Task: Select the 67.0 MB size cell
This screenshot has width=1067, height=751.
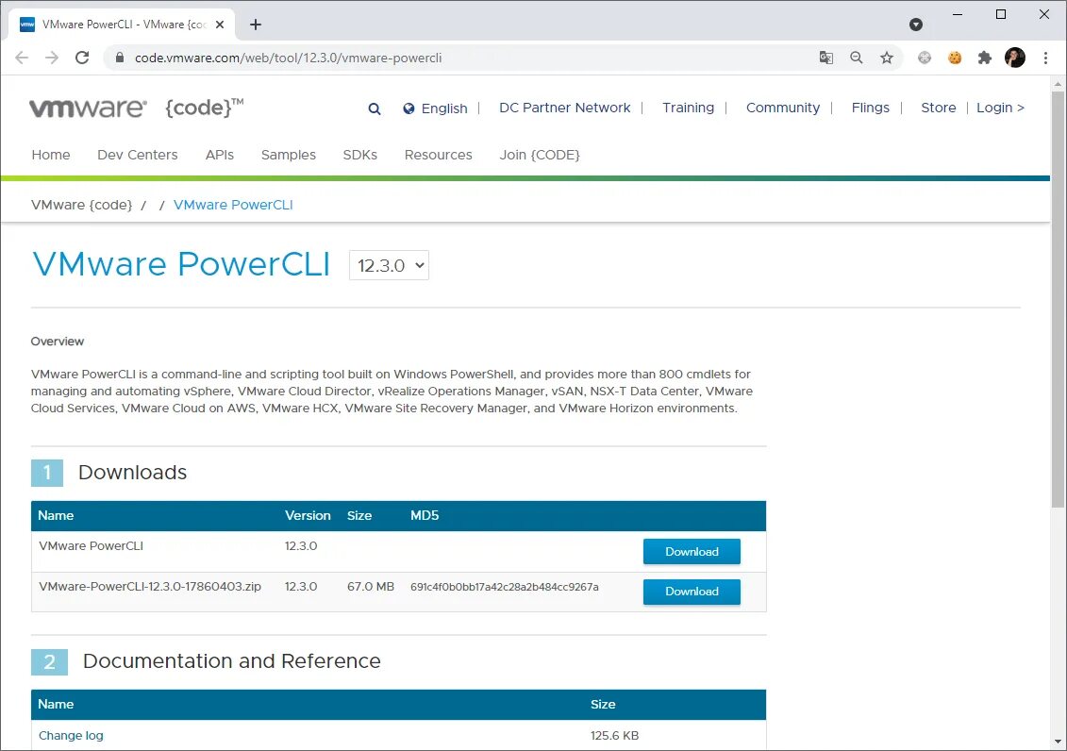Action: [x=370, y=587]
